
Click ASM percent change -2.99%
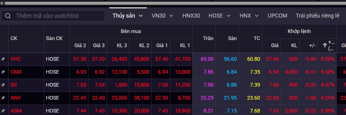tap(326, 111)
